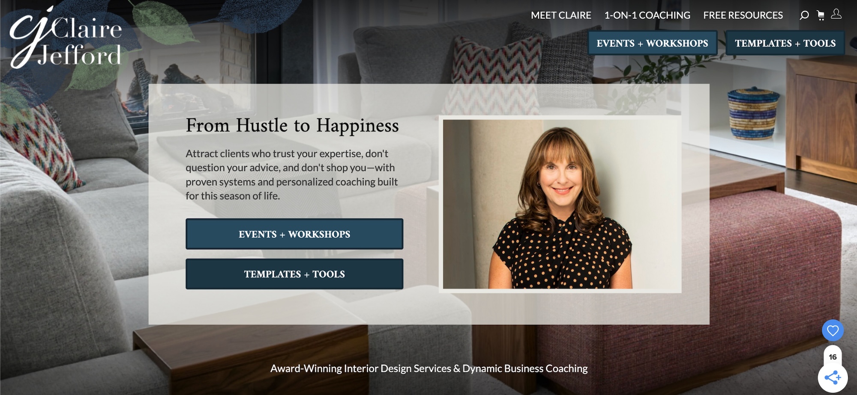Viewport: 857px width, 395px height.
Task: Click the Award-Winning Interior Design Services tagline
Action: pyautogui.click(x=429, y=368)
